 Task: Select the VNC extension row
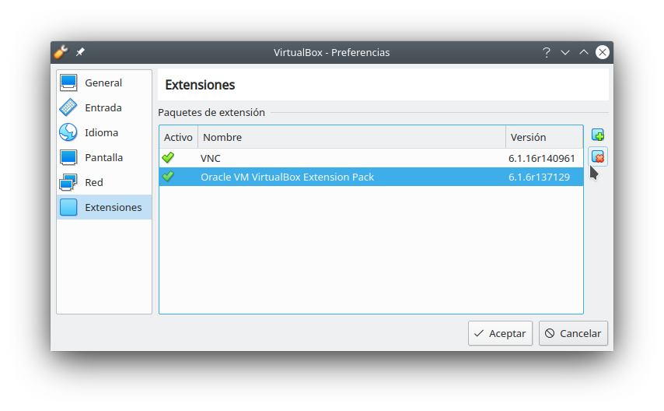[x=350, y=158]
